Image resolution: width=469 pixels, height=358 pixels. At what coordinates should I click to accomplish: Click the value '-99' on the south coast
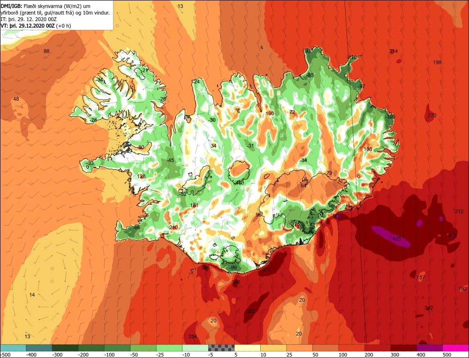click(x=233, y=268)
